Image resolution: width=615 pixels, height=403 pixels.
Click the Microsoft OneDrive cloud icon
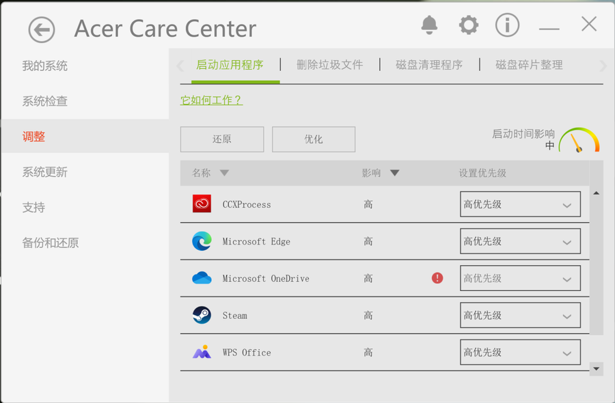pos(202,278)
